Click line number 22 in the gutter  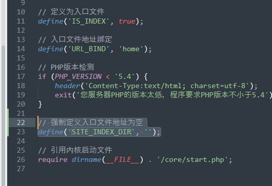[x=21, y=122]
